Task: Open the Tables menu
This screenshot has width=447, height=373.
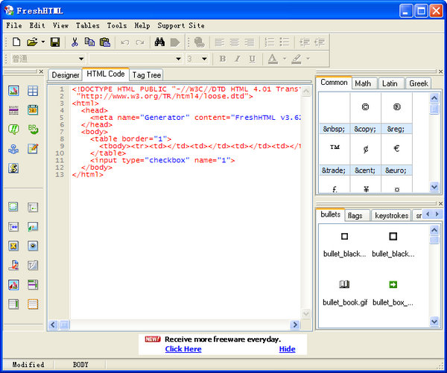Action: tap(87, 25)
